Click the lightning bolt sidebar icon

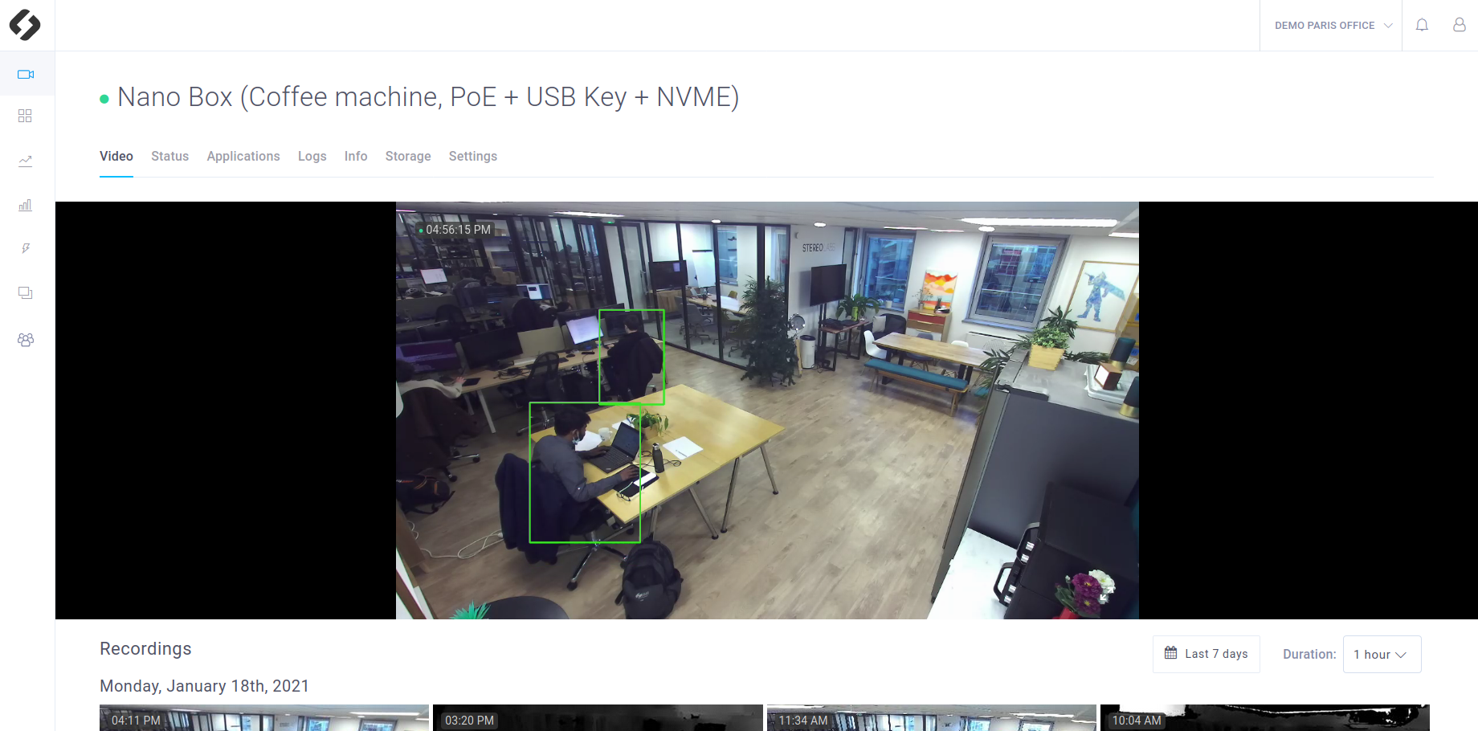click(26, 249)
